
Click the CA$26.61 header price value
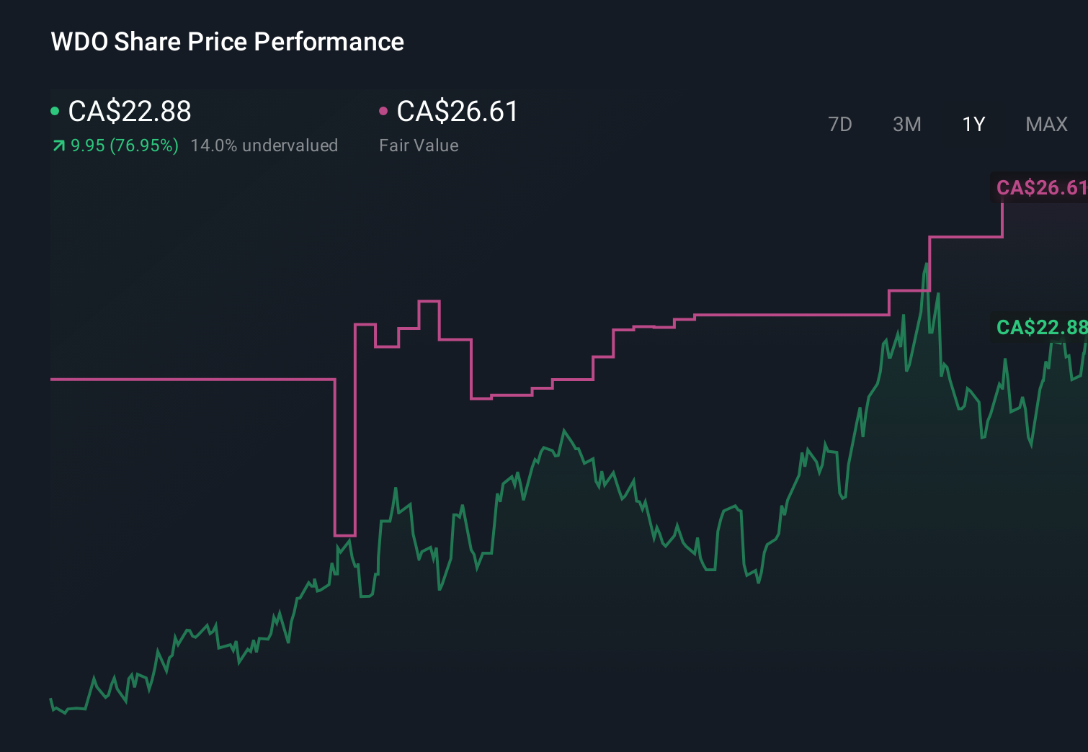458,112
